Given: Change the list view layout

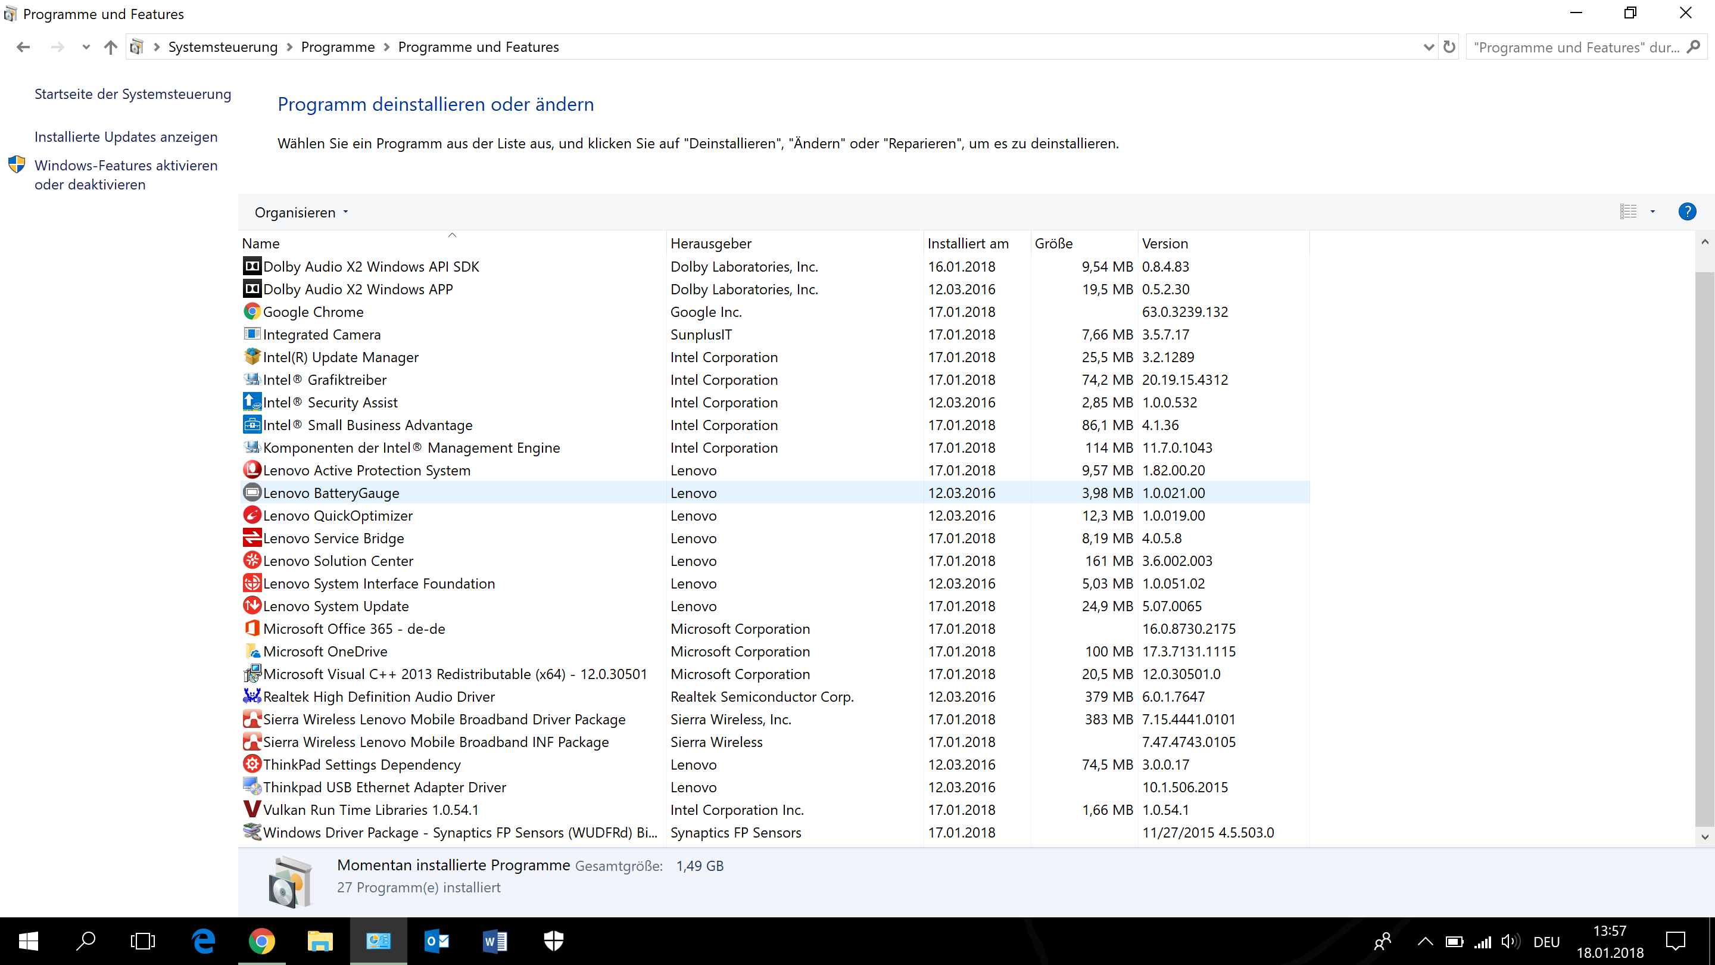Looking at the screenshot, I should 1628,212.
